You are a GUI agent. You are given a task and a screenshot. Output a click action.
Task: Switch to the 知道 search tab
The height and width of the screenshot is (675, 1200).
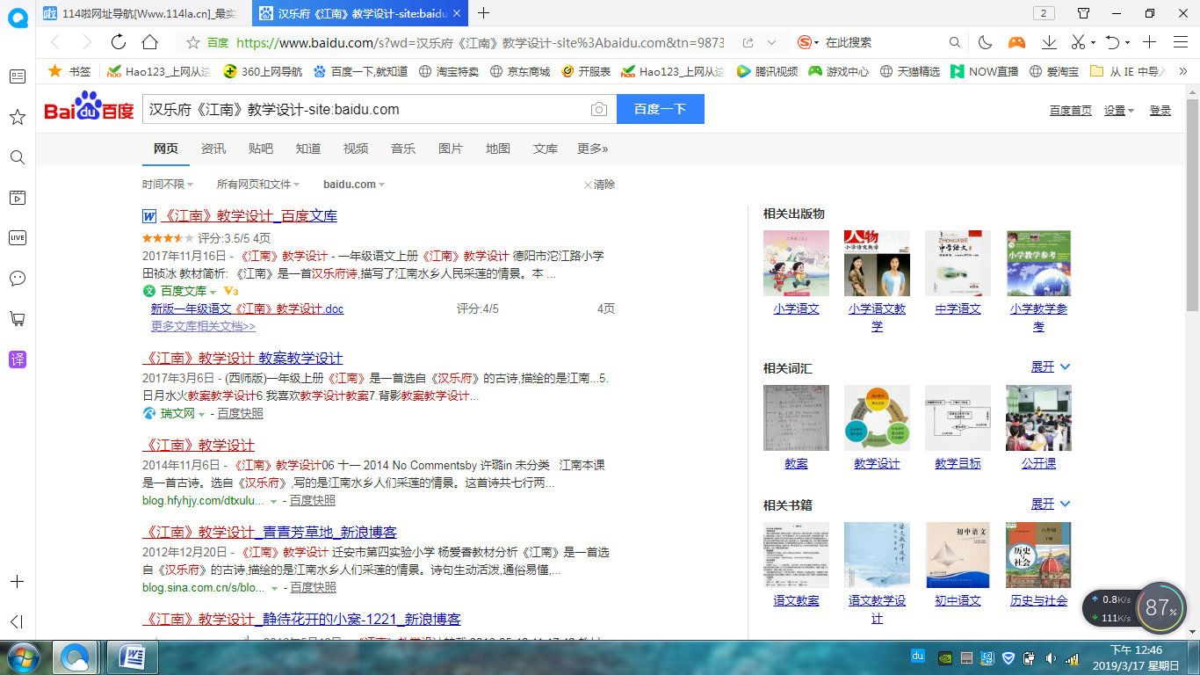(308, 149)
